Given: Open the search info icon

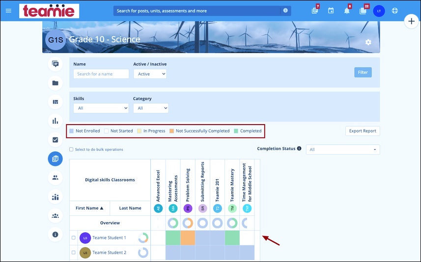Looking at the screenshot, I should click(285, 10).
